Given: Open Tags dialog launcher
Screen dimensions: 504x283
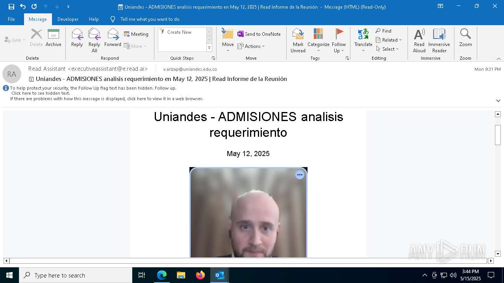Looking at the screenshot, I should point(347,58).
